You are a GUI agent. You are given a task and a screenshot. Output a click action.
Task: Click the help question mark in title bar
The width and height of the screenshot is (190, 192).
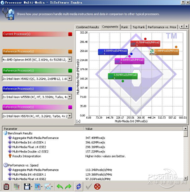click(183, 2)
